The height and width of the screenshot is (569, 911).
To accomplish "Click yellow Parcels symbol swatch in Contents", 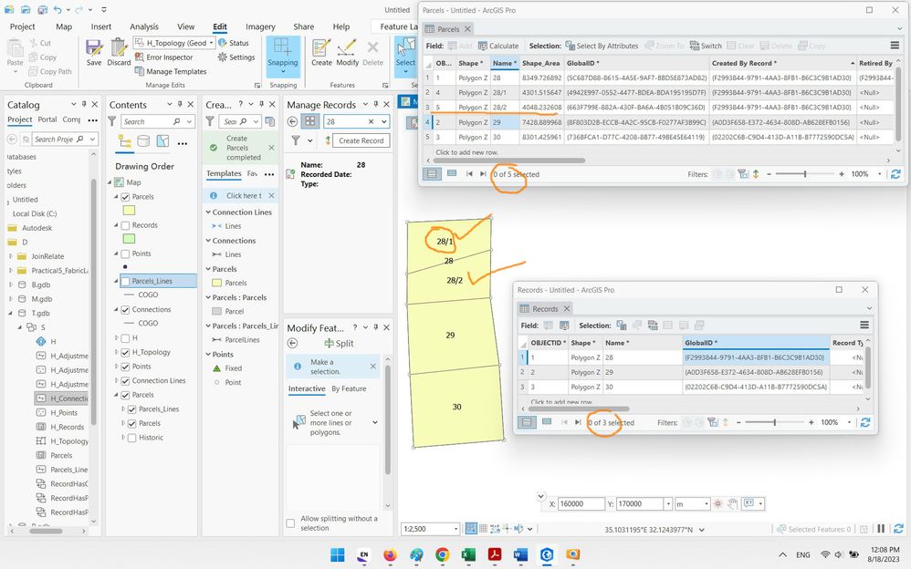I will point(129,210).
